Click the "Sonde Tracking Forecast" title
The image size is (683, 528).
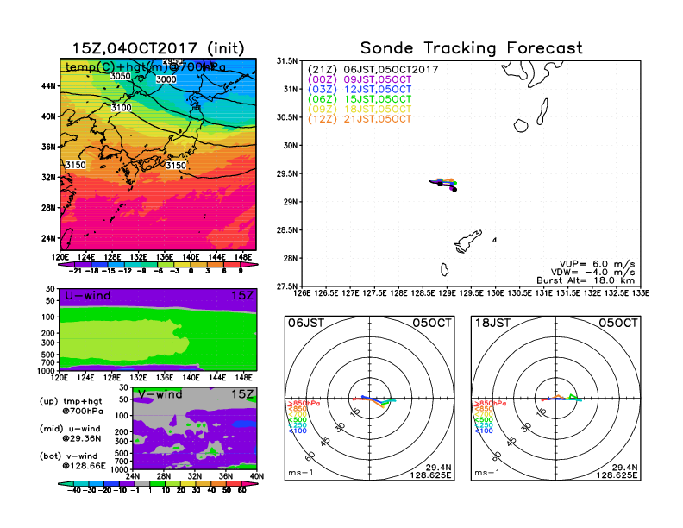[x=472, y=48]
